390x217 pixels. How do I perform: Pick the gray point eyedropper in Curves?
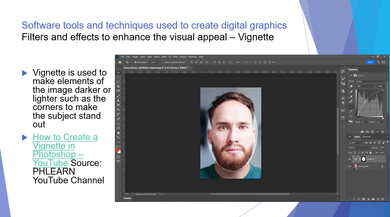pos(351,97)
